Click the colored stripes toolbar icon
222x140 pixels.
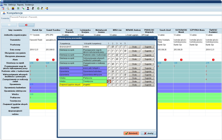(13, 9)
